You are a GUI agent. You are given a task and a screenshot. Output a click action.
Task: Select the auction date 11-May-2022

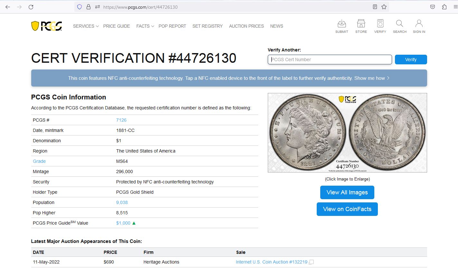click(x=46, y=262)
